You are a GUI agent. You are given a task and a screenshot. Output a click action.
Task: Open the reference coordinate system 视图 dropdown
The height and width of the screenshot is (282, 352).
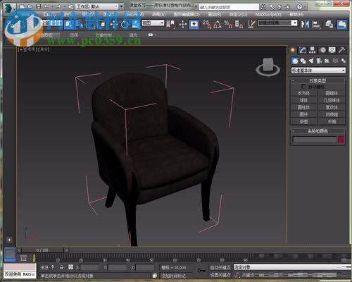coord(153,23)
